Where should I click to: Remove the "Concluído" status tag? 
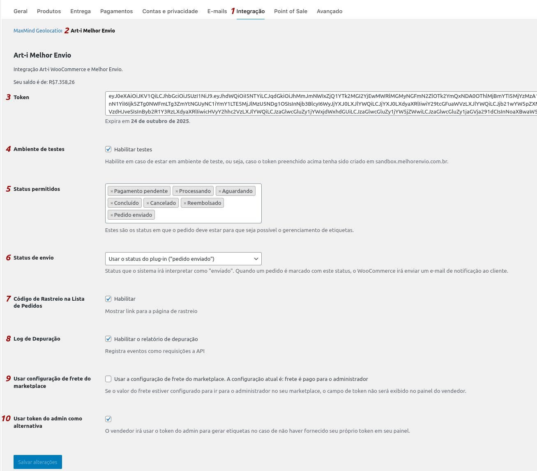[111, 203]
